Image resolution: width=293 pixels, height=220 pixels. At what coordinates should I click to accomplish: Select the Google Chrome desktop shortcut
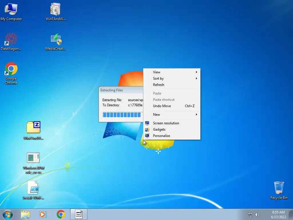11,73
